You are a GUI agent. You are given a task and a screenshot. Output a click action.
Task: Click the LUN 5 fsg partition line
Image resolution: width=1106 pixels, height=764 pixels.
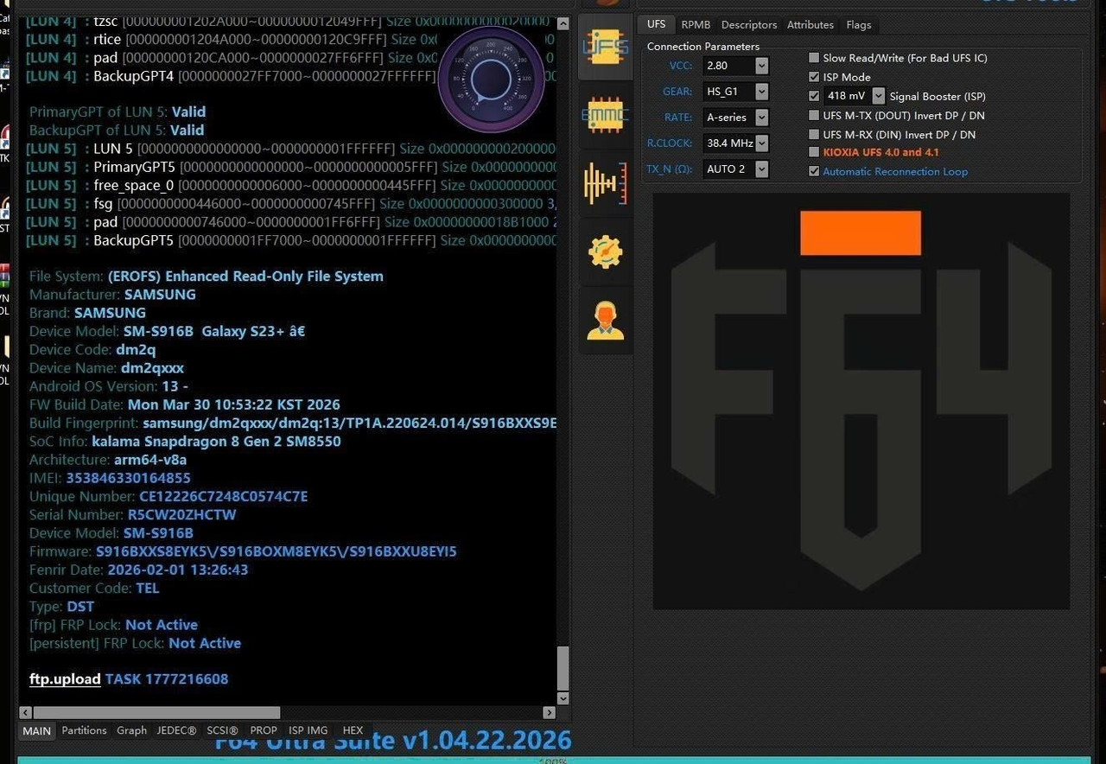pyautogui.click(x=291, y=204)
